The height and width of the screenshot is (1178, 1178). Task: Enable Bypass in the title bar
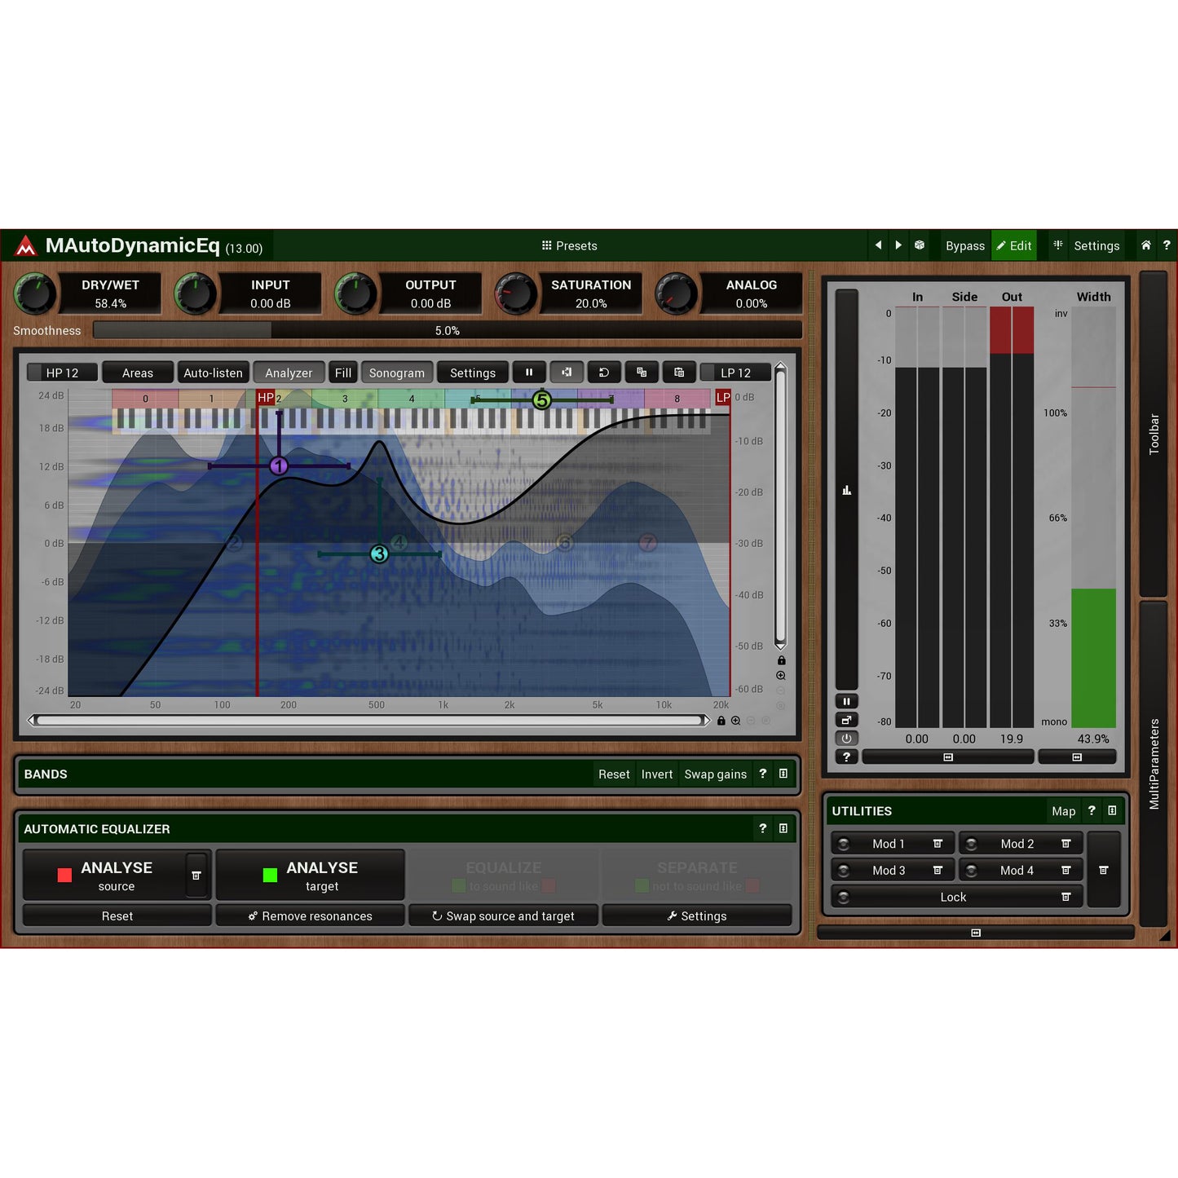pos(965,245)
